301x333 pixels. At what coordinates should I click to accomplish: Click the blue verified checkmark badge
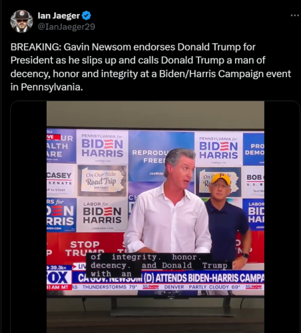tap(87, 15)
